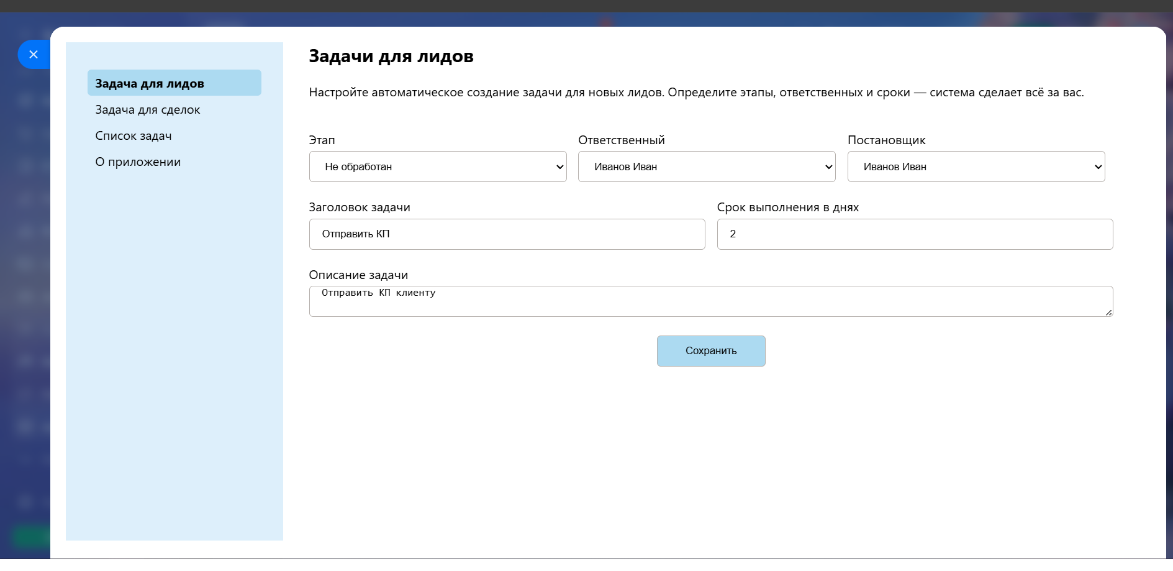Click the 'Срок выполнения в днях' number field
Image resolution: width=1173 pixels, height=571 pixels.
pyautogui.click(x=914, y=234)
